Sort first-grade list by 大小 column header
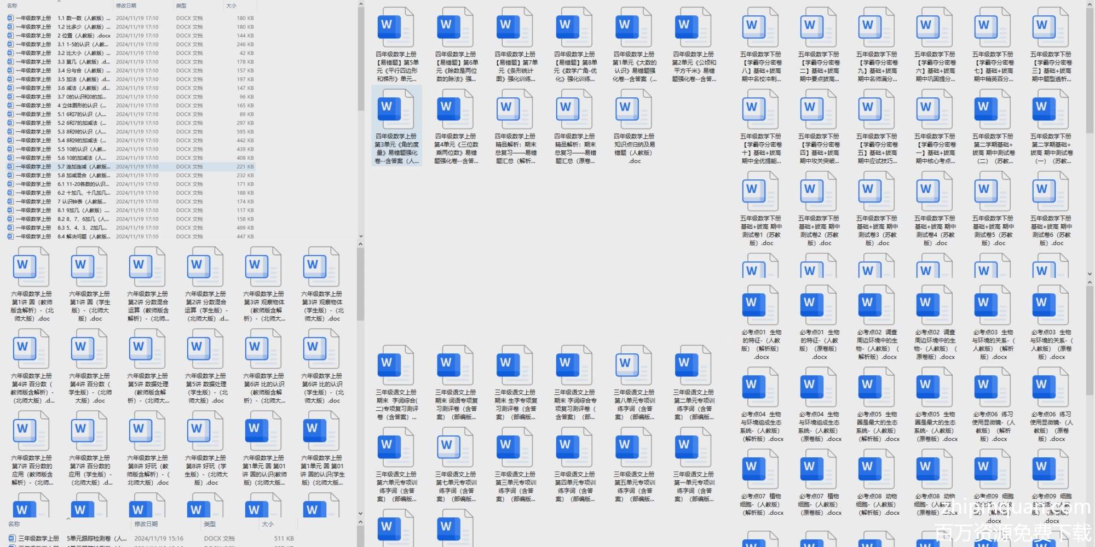 click(x=232, y=5)
